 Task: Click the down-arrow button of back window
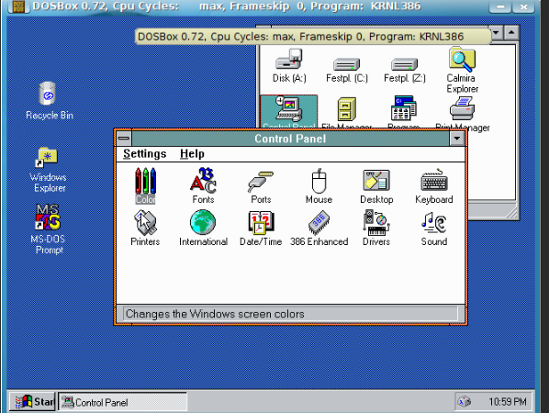click(x=496, y=33)
